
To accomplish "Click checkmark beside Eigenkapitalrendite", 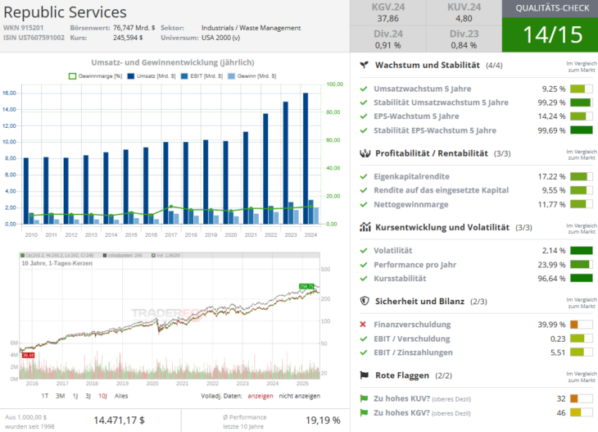I will point(364,177).
